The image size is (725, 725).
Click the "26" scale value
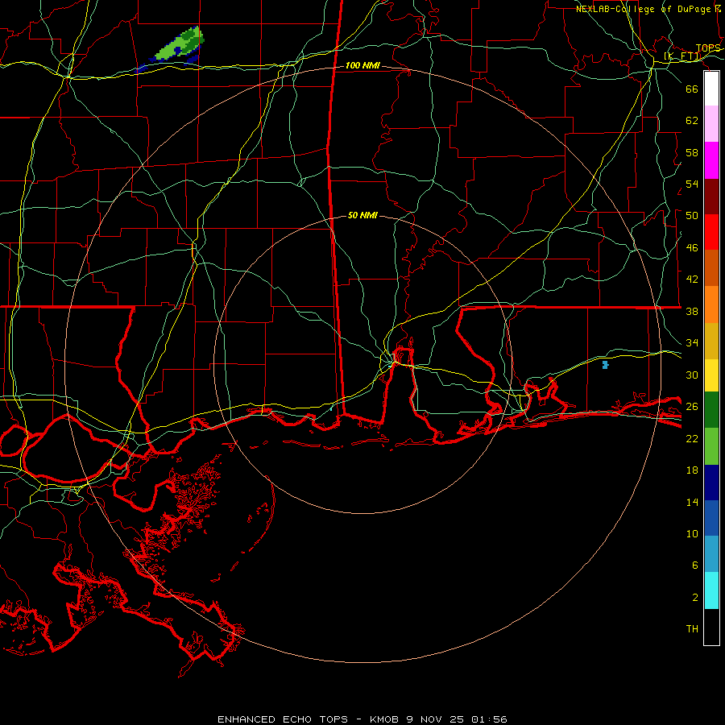pyautogui.click(x=692, y=407)
